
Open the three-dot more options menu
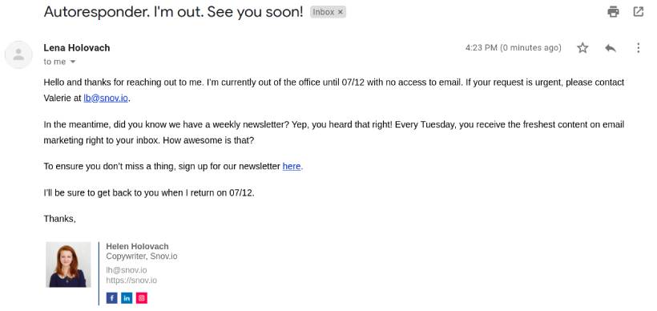coord(638,48)
